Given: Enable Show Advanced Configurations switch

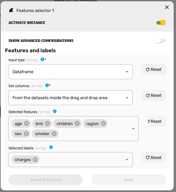Looking at the screenshot, I should (160, 41).
